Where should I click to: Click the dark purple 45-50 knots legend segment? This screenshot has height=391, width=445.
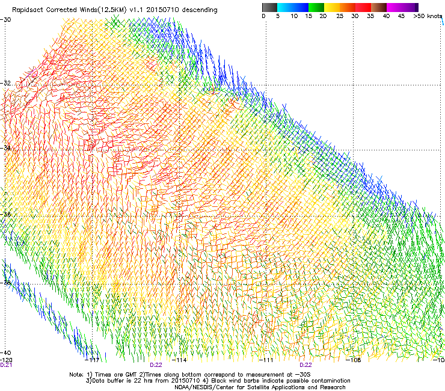point(410,7)
